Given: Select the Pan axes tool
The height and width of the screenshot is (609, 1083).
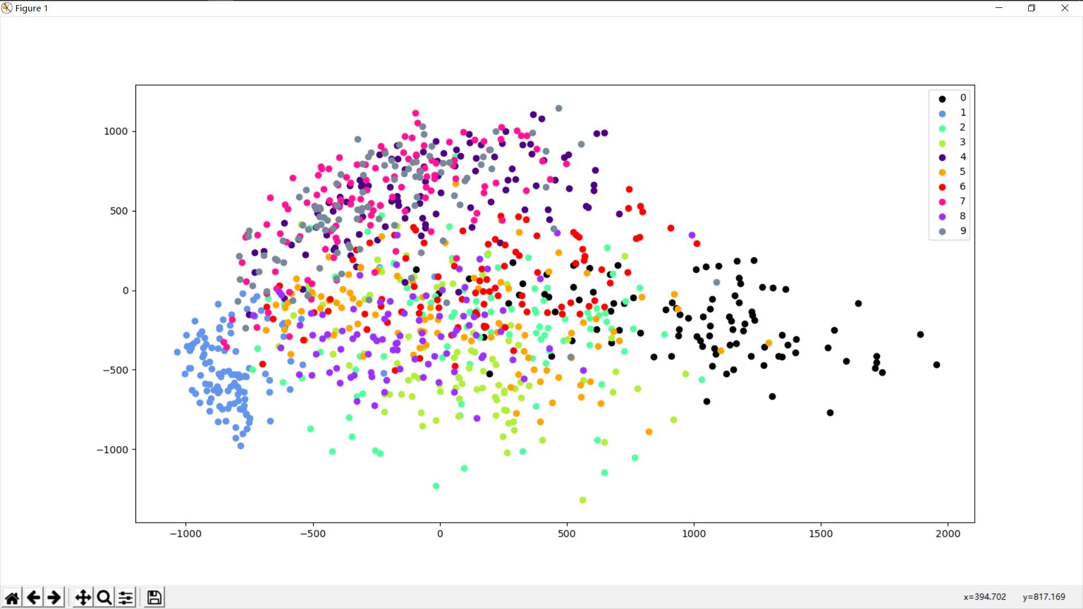Looking at the screenshot, I should [83, 597].
